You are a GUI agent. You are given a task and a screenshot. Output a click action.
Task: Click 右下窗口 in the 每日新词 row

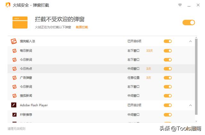pos(134,51)
